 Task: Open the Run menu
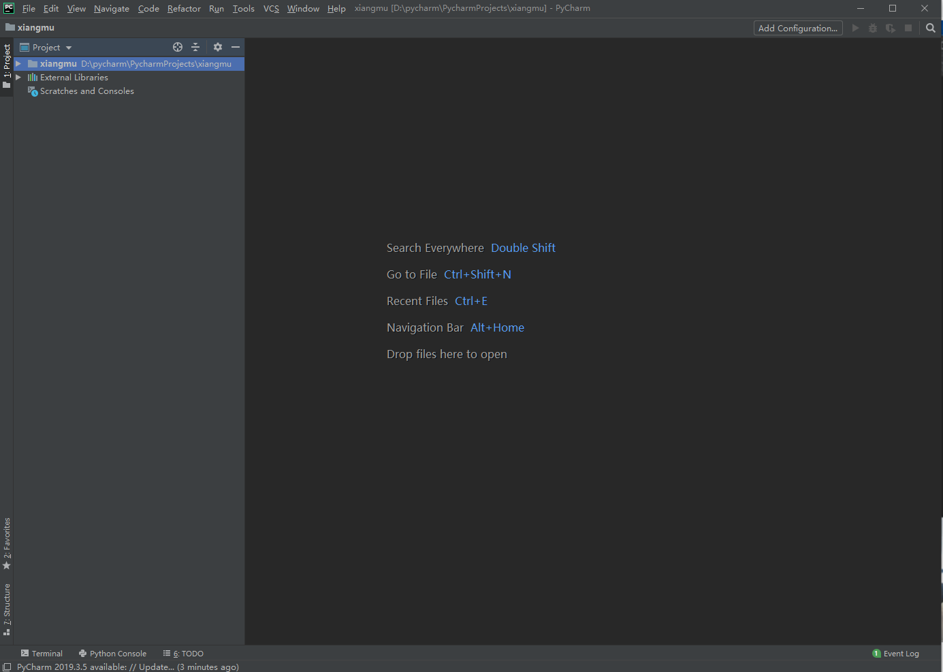point(217,9)
